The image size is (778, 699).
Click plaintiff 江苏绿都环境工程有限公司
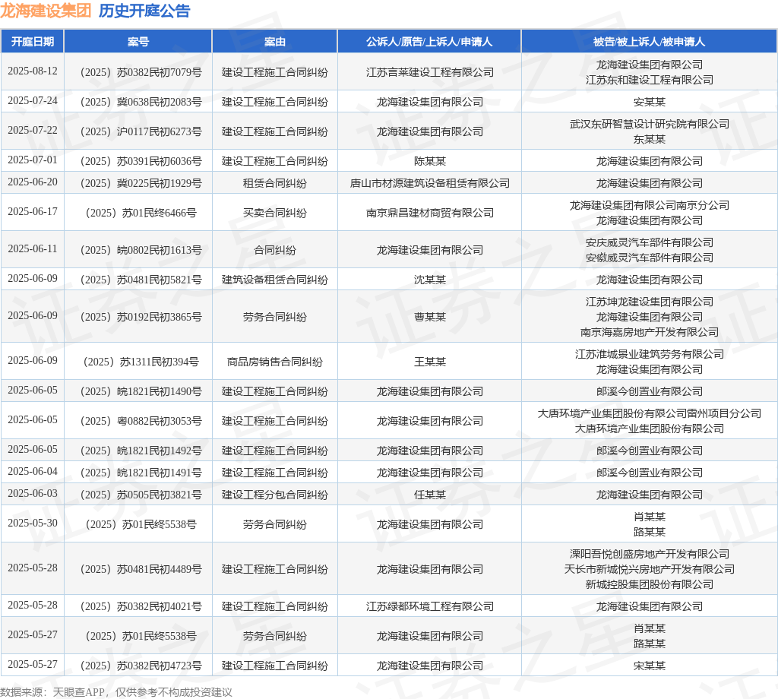pyautogui.click(x=430, y=607)
